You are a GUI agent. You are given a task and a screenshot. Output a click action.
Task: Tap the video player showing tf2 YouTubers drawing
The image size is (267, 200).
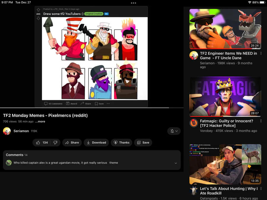[91, 57]
